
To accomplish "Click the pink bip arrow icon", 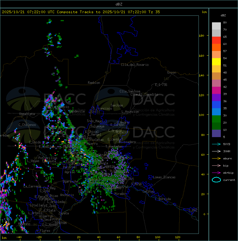I will 216,165.
